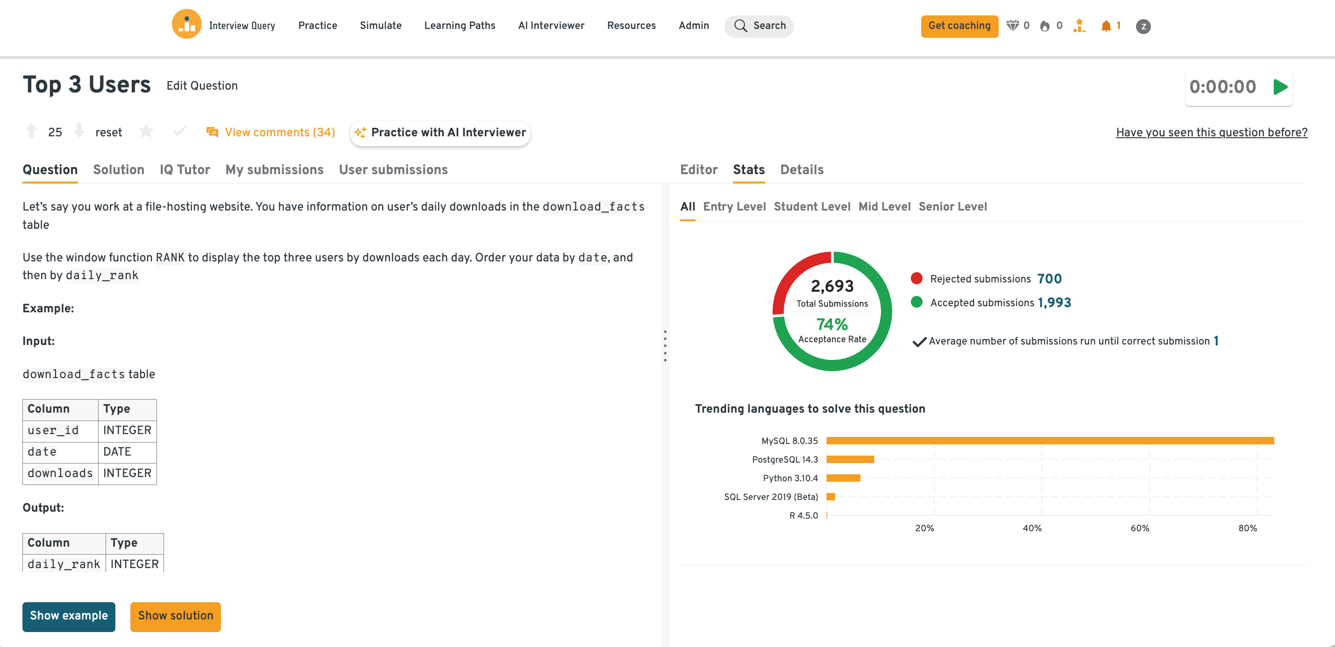Open the Resources navigation menu
1335x647 pixels.
631,25
